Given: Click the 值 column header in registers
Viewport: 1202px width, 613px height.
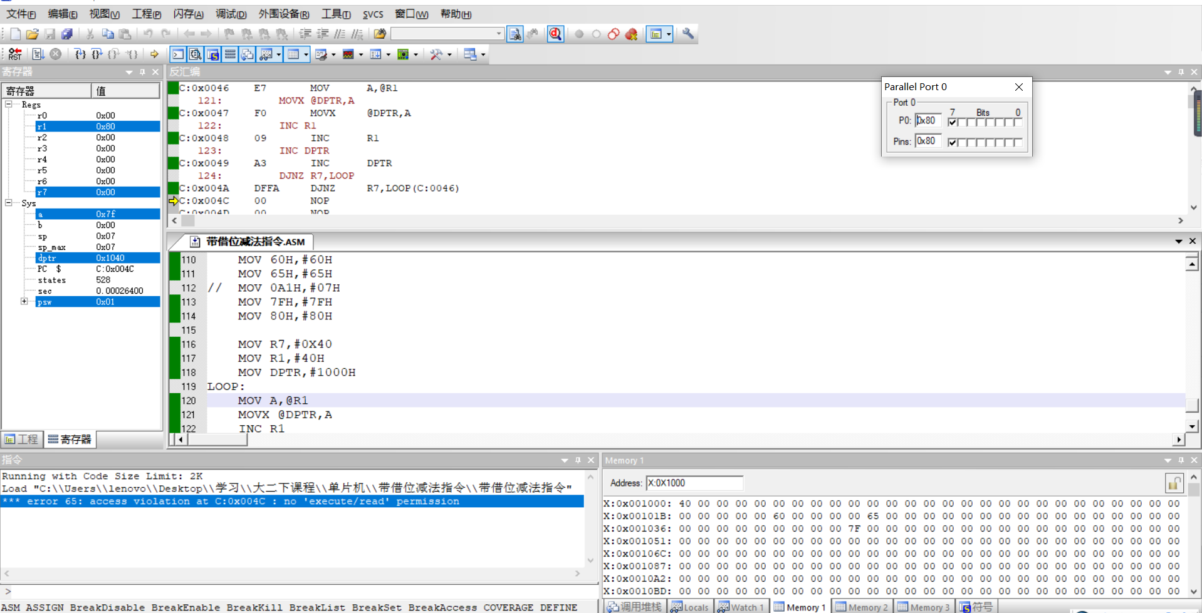Looking at the screenshot, I should point(125,91).
